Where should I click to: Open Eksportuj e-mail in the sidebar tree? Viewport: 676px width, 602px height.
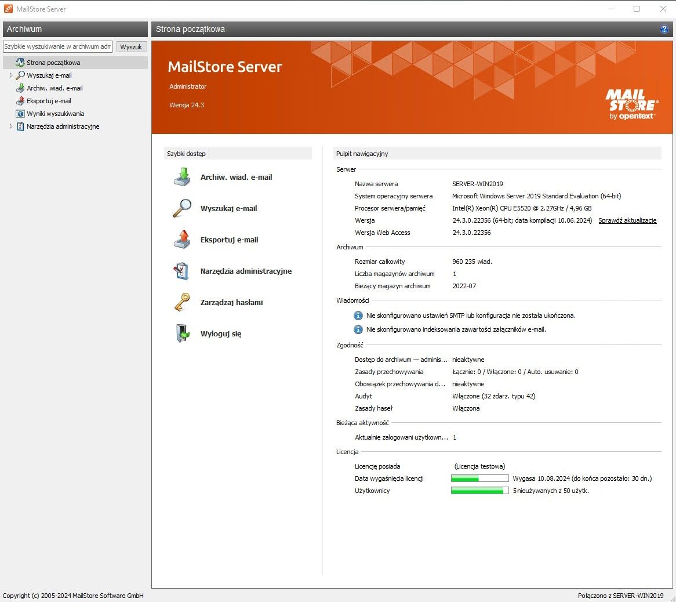[x=49, y=101]
